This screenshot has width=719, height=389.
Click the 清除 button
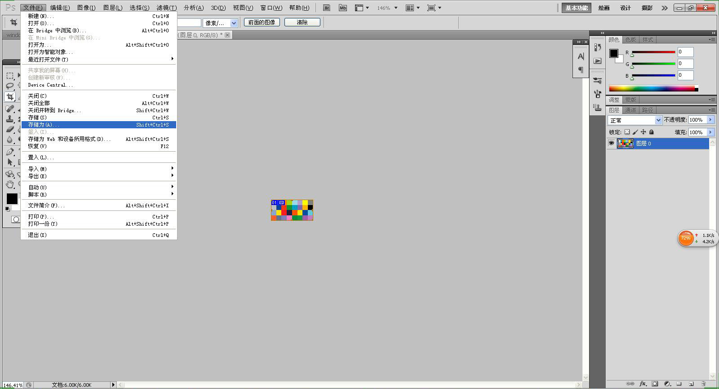302,22
